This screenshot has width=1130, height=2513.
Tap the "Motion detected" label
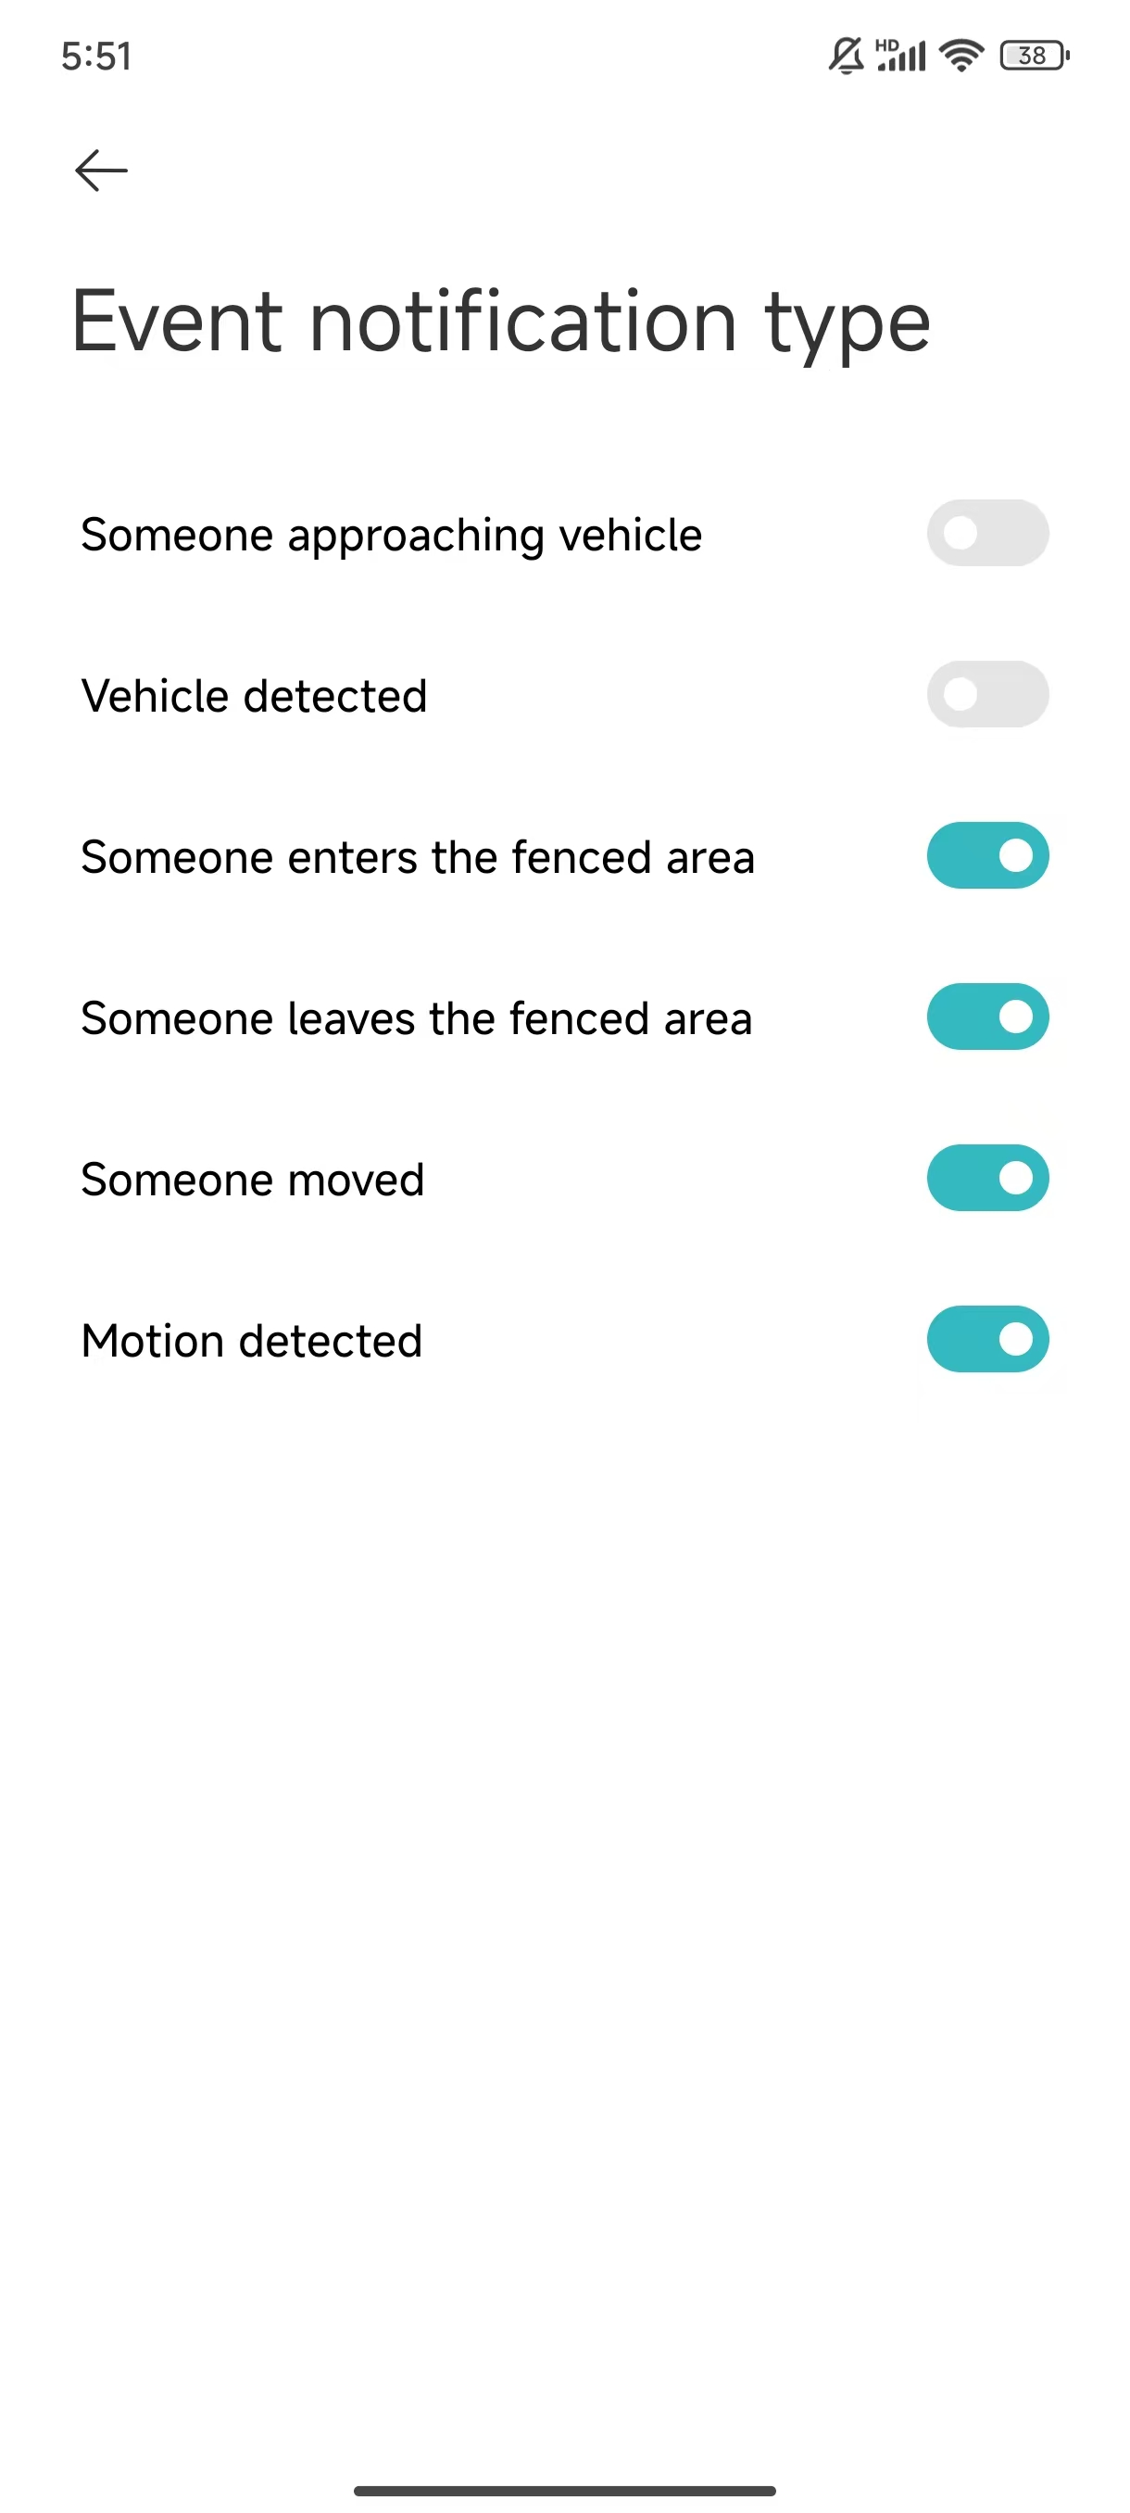click(252, 1342)
